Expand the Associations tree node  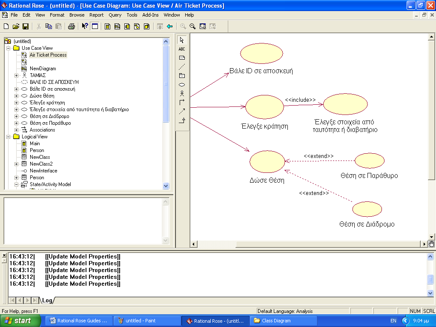point(17,130)
